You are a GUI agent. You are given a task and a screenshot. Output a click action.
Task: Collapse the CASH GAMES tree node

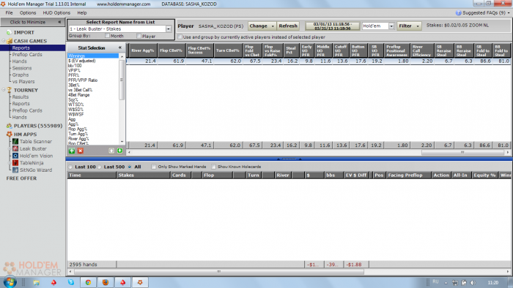coord(4,41)
